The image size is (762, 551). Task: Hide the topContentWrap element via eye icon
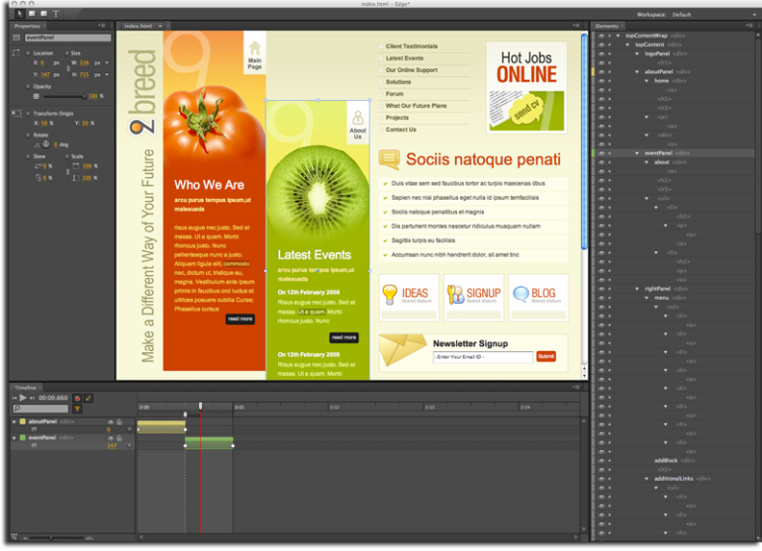pos(600,36)
